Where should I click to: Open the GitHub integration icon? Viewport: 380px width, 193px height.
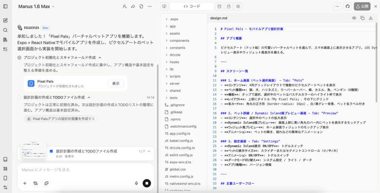(x=348, y=6)
